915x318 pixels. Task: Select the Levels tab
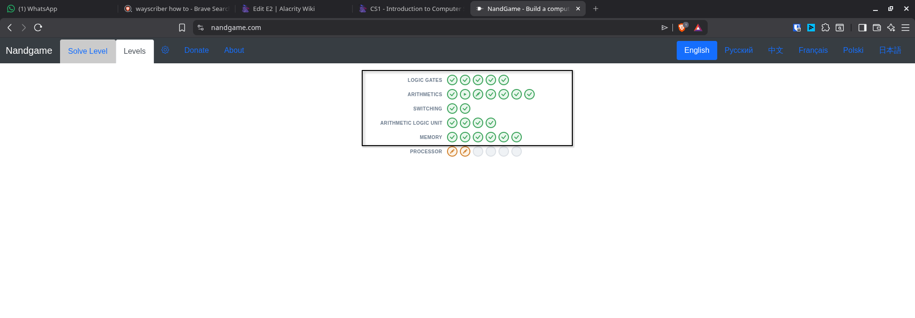[x=134, y=51]
